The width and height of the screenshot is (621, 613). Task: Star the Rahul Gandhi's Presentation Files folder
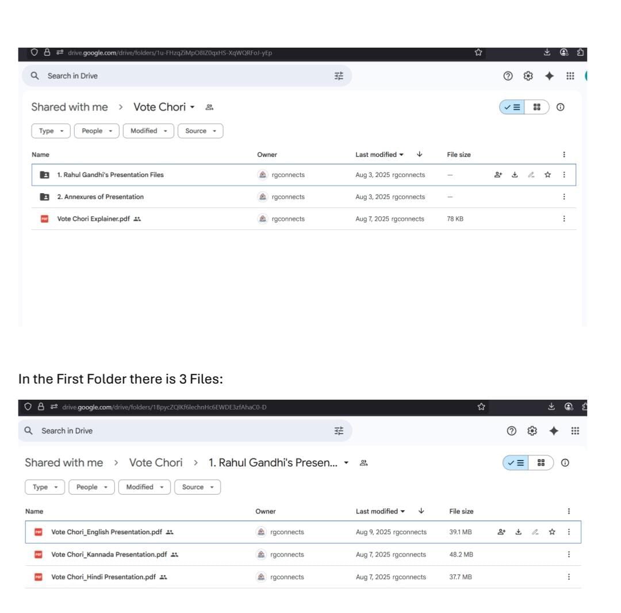[547, 175]
